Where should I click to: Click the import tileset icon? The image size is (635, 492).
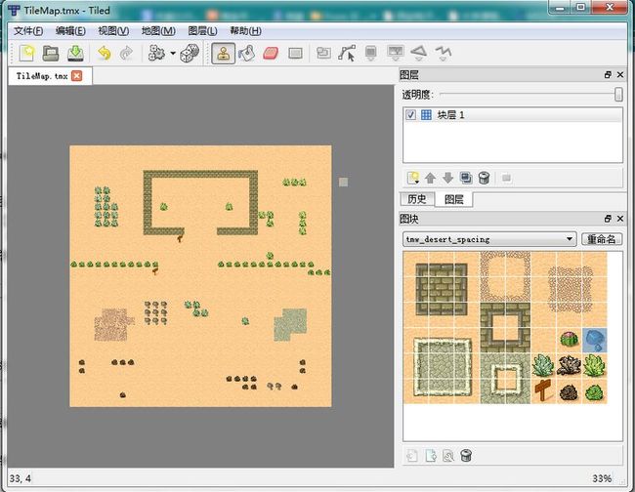click(431, 456)
